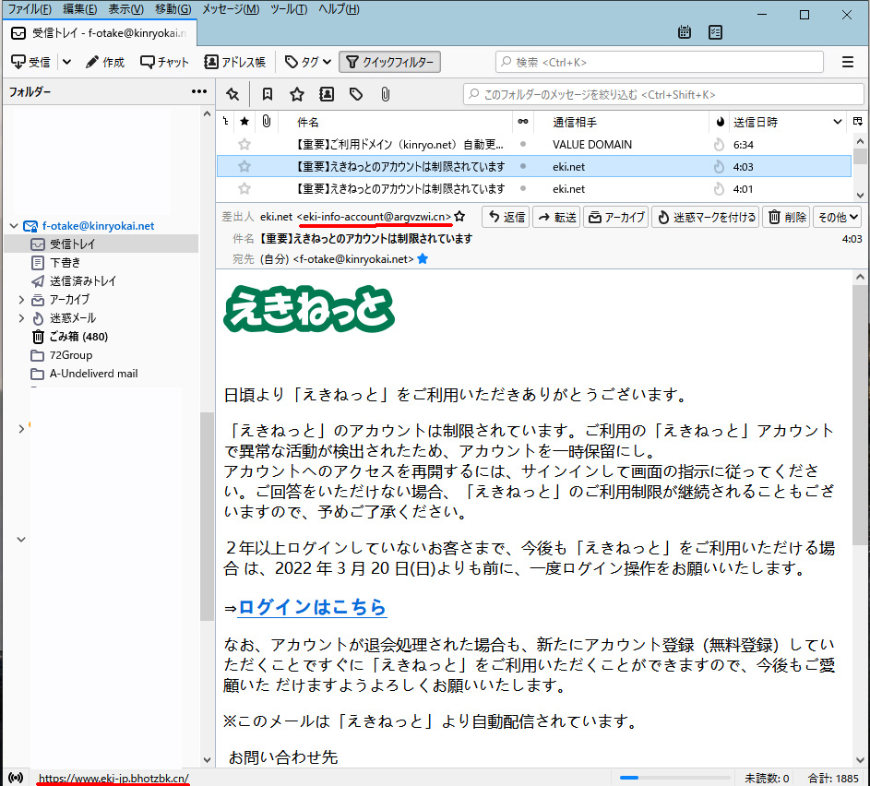The image size is (870, 786).
Task: Click the blue star beside the recipient address
Action: [x=423, y=258]
